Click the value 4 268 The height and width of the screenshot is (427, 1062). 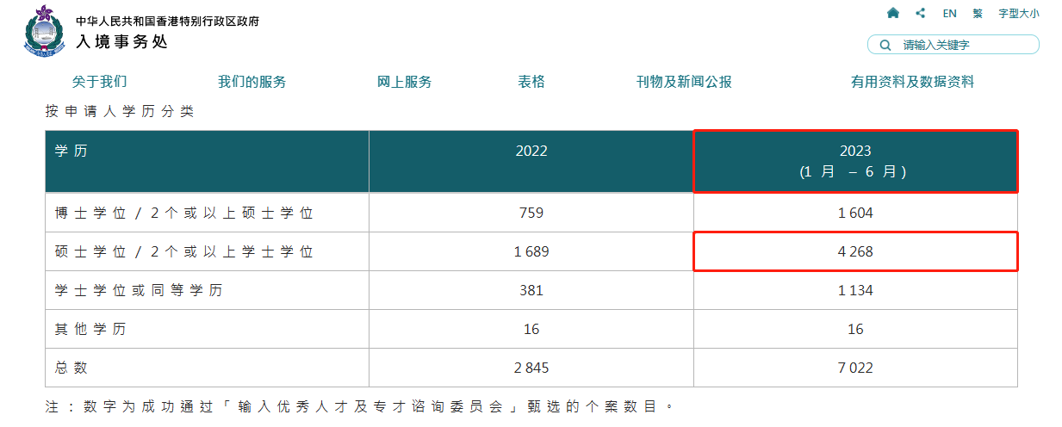pos(855,252)
